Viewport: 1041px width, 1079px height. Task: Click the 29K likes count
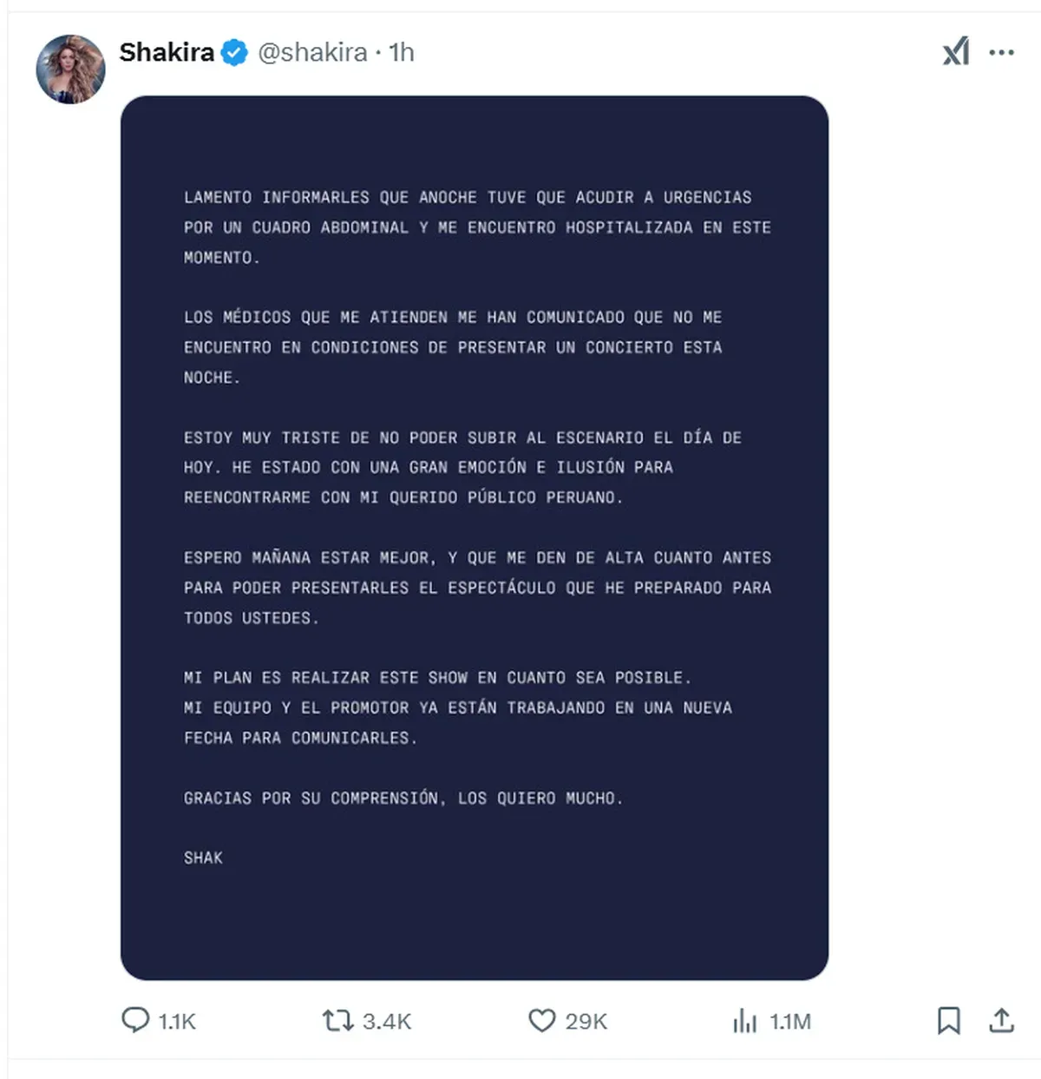click(586, 1022)
